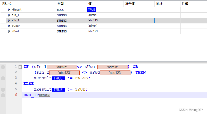The width and height of the screenshot is (207, 114).
Task: Select the sIn_1 row name
Action: (x=15, y=15)
